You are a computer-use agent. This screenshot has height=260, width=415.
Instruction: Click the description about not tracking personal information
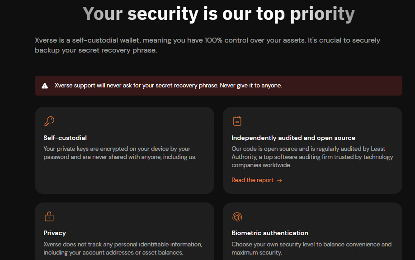pyautogui.click(x=123, y=248)
